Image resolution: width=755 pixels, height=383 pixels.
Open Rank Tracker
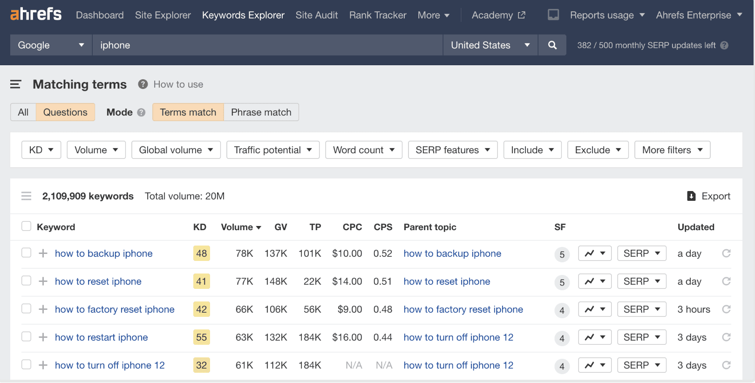pyautogui.click(x=378, y=15)
